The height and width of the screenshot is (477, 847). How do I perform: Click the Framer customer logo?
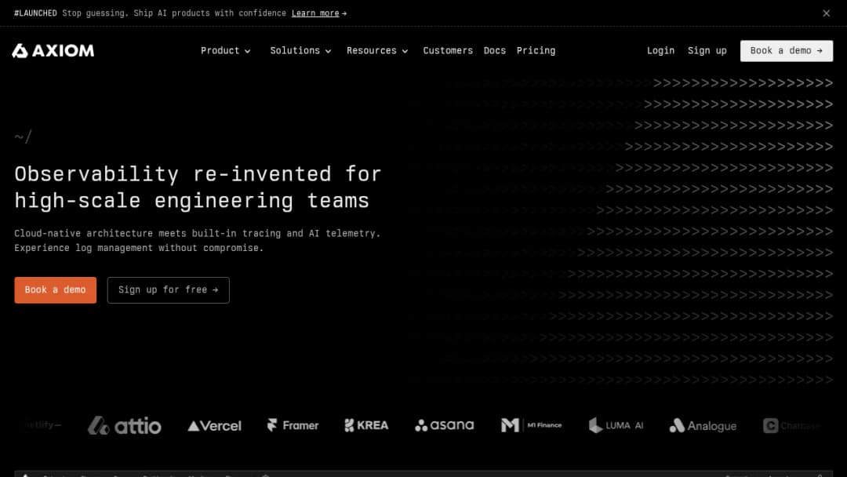click(x=293, y=426)
